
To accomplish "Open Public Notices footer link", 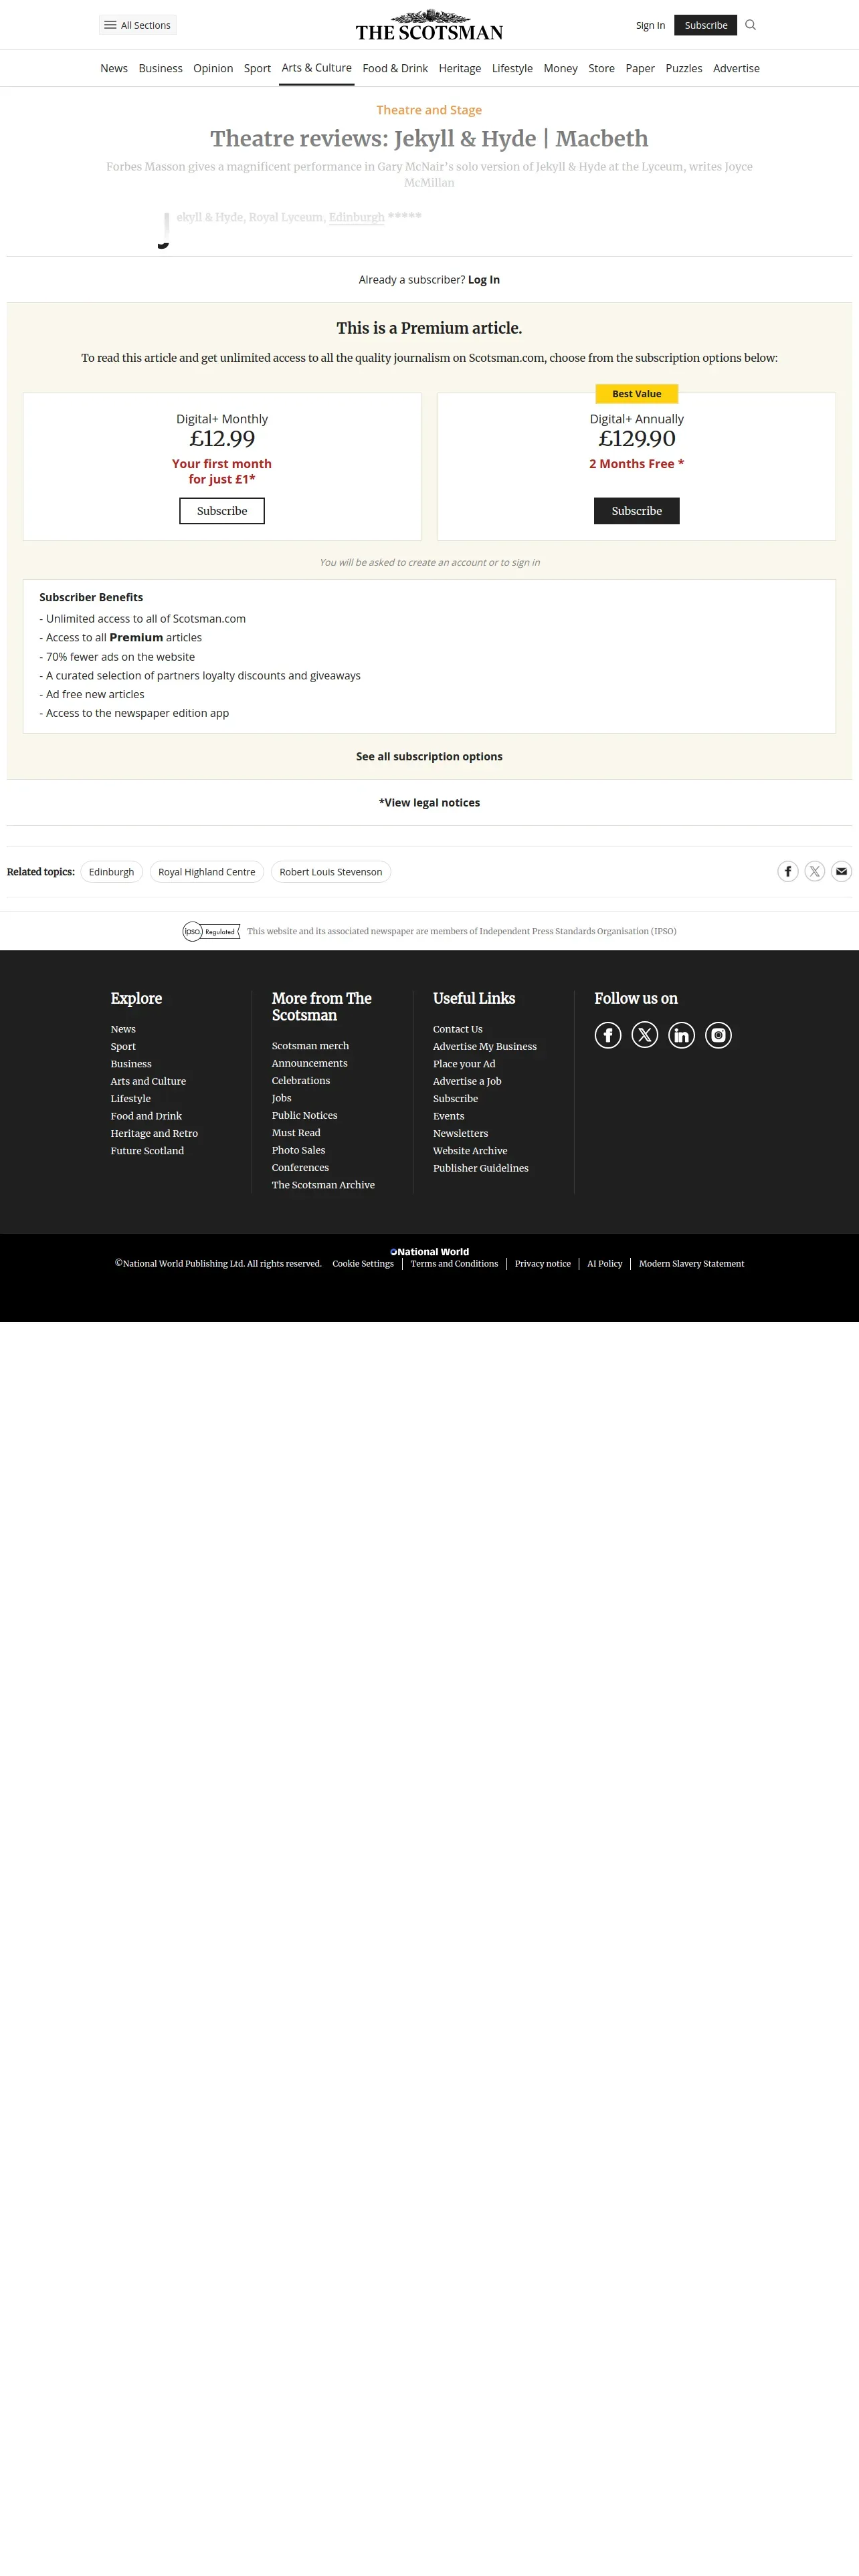I will tap(304, 1115).
